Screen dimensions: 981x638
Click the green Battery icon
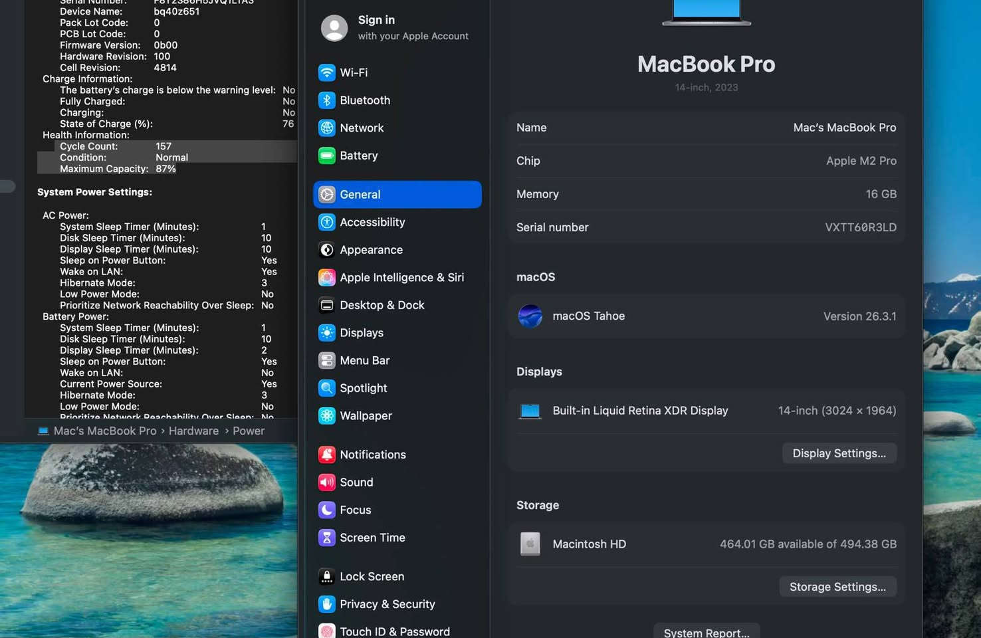pyautogui.click(x=326, y=156)
